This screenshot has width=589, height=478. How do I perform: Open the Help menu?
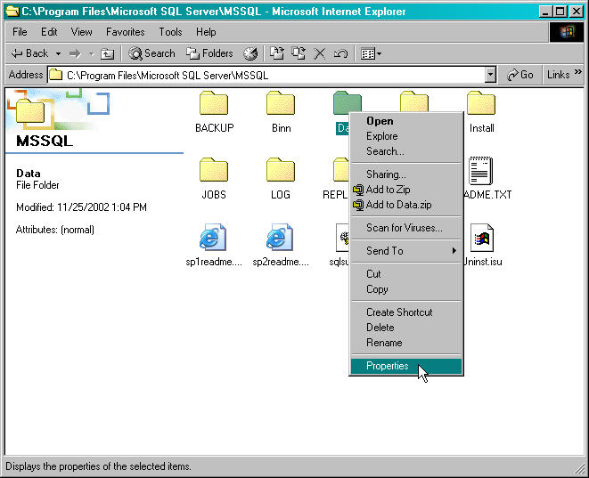[206, 32]
